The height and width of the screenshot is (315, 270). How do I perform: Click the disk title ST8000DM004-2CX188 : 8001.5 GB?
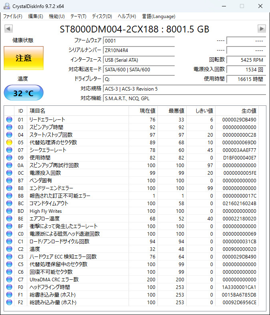coord(135,29)
